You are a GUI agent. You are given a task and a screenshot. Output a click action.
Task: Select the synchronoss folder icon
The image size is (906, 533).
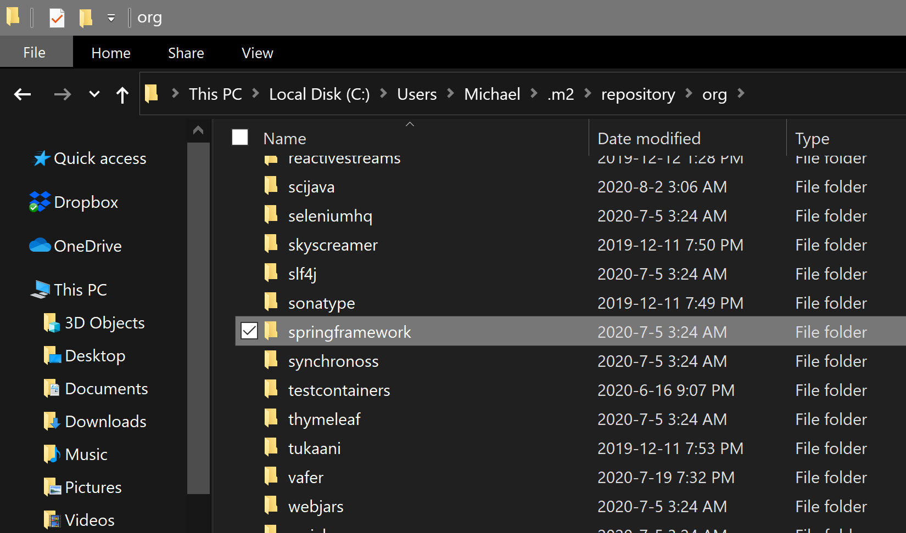[271, 360]
